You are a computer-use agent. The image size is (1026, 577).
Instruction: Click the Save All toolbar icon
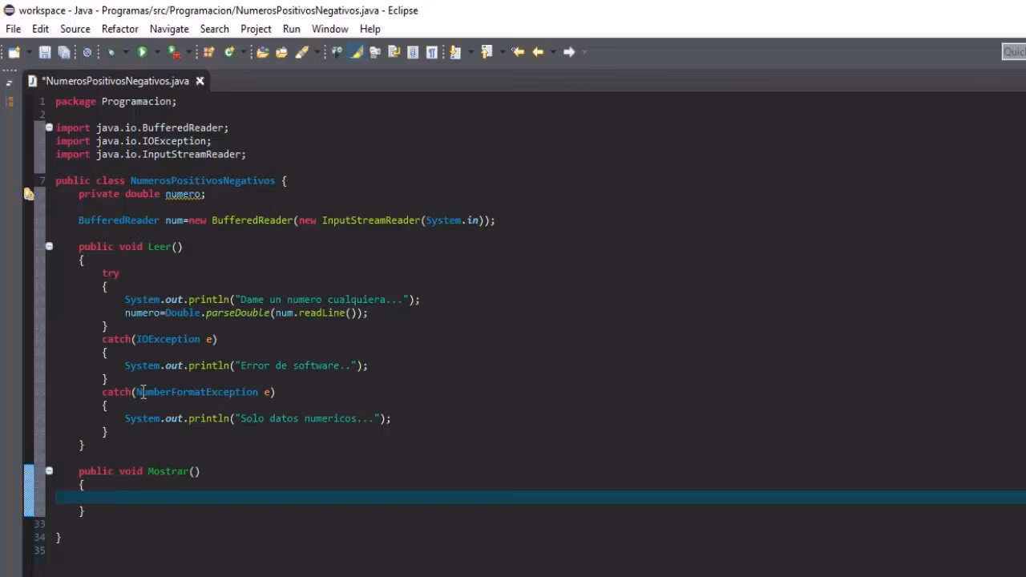(63, 52)
